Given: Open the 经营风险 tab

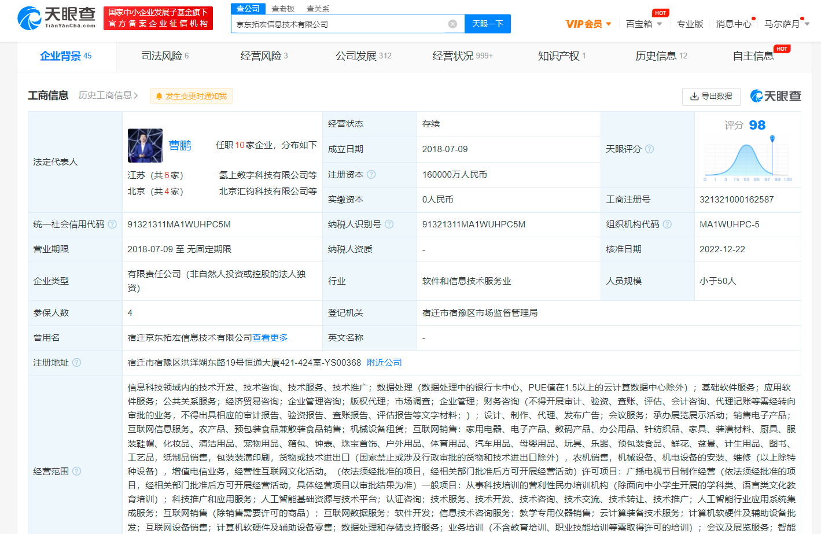Looking at the screenshot, I should (264, 56).
